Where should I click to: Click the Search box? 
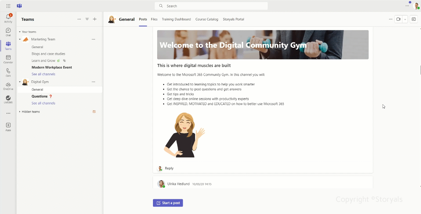(x=211, y=6)
